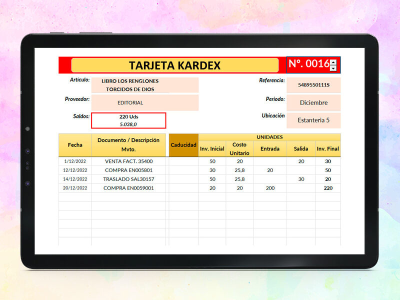Select the date cell 20/12/2022

[x=75, y=188]
